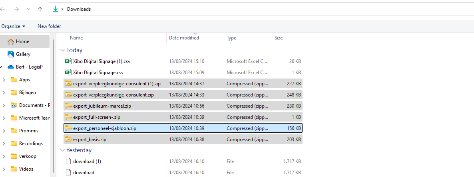Click the Downloads path in address bar
The width and height of the screenshot is (474, 177).
[x=79, y=9]
